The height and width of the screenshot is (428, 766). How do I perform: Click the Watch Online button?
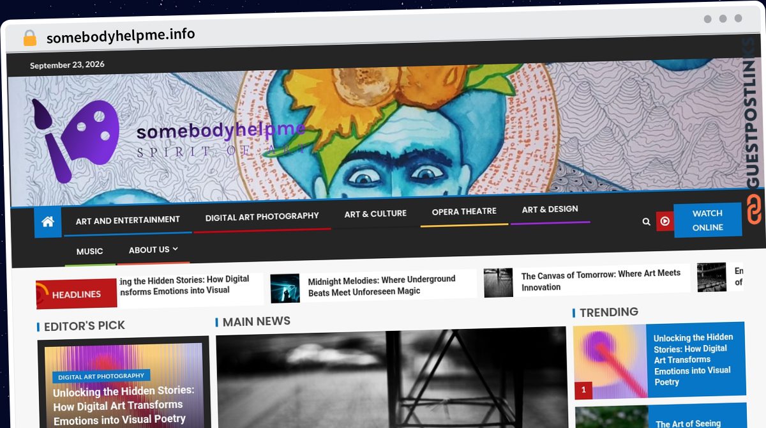click(707, 220)
